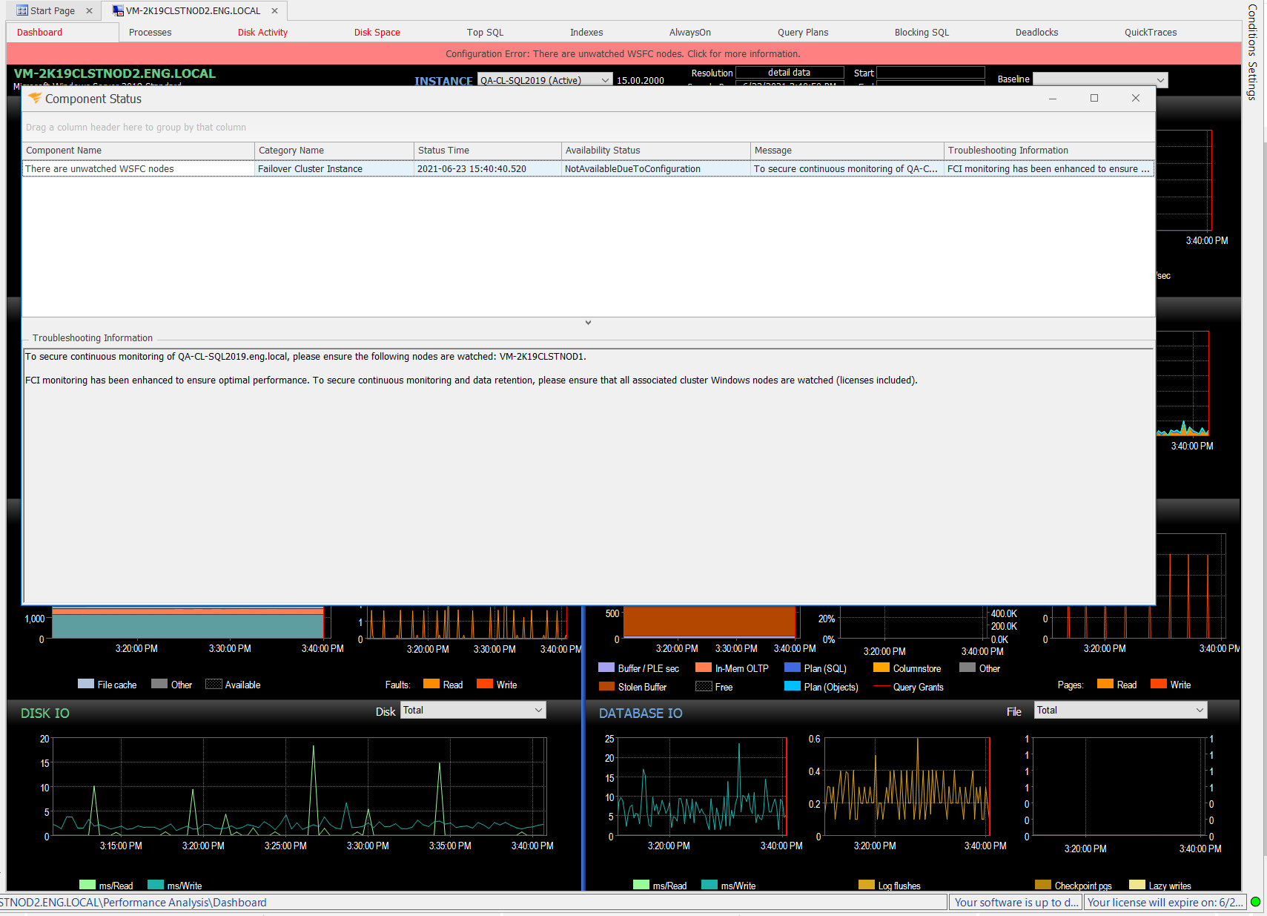Image resolution: width=1267 pixels, height=916 pixels.
Task: Click the SentryOne logo in Component Status dialog
Action: (34, 97)
